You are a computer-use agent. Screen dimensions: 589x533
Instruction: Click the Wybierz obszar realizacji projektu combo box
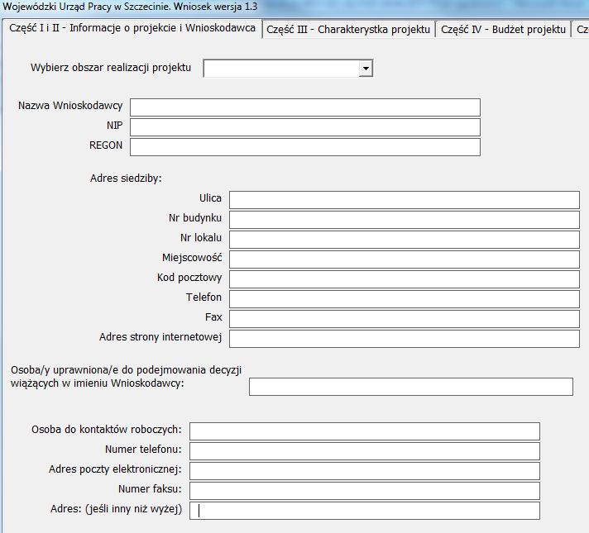288,69
